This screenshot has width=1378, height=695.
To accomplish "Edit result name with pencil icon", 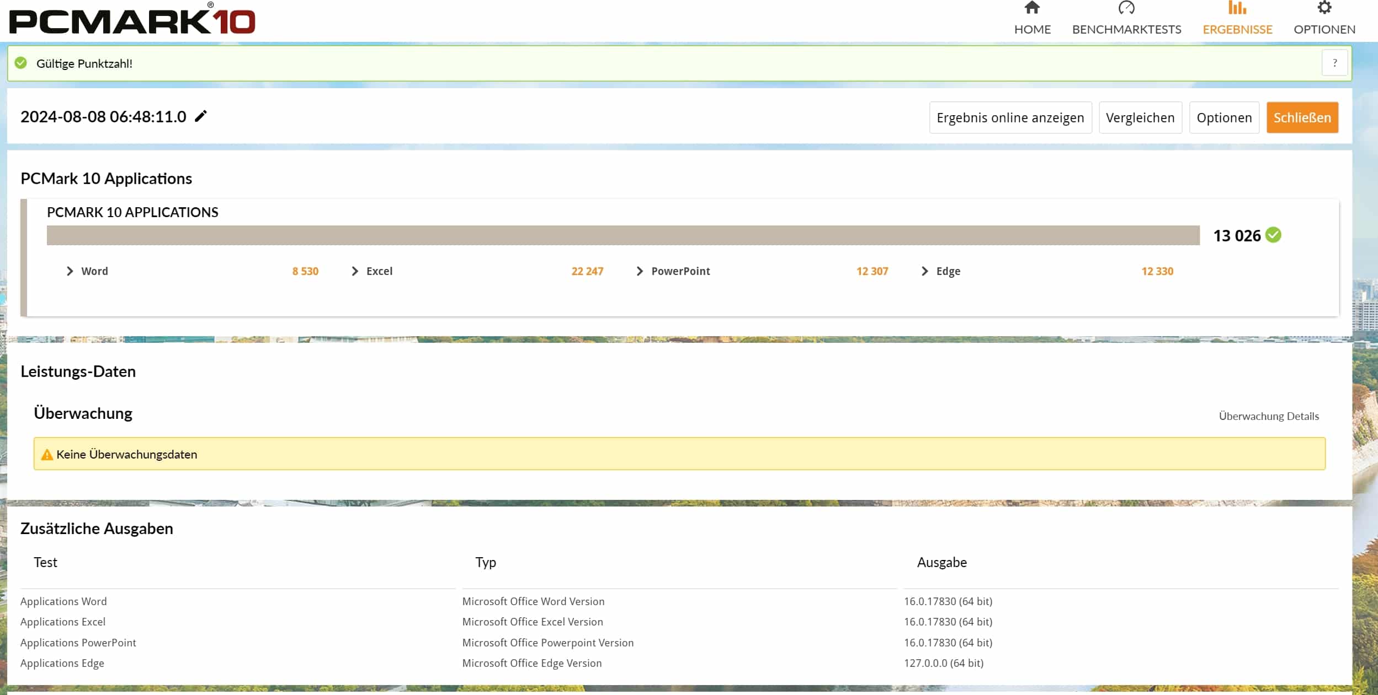I will coord(201,116).
